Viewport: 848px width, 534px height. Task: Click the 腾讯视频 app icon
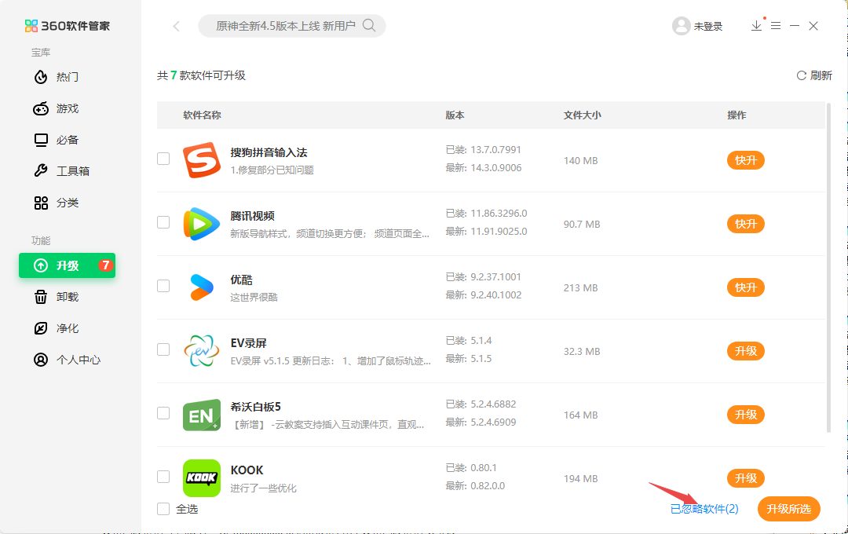pos(202,224)
